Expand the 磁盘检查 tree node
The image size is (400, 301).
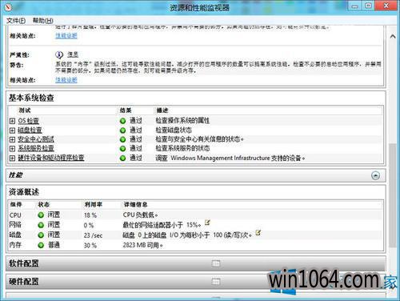click(x=12, y=130)
